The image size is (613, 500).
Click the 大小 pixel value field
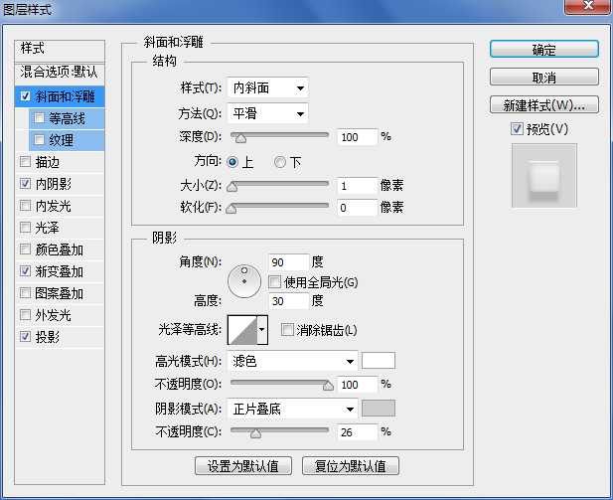point(358,186)
